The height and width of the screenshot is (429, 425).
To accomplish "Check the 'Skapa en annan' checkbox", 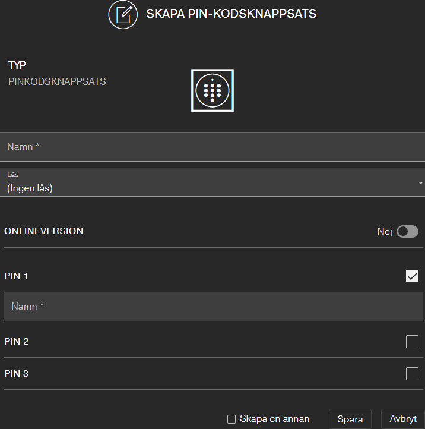I will point(231,419).
